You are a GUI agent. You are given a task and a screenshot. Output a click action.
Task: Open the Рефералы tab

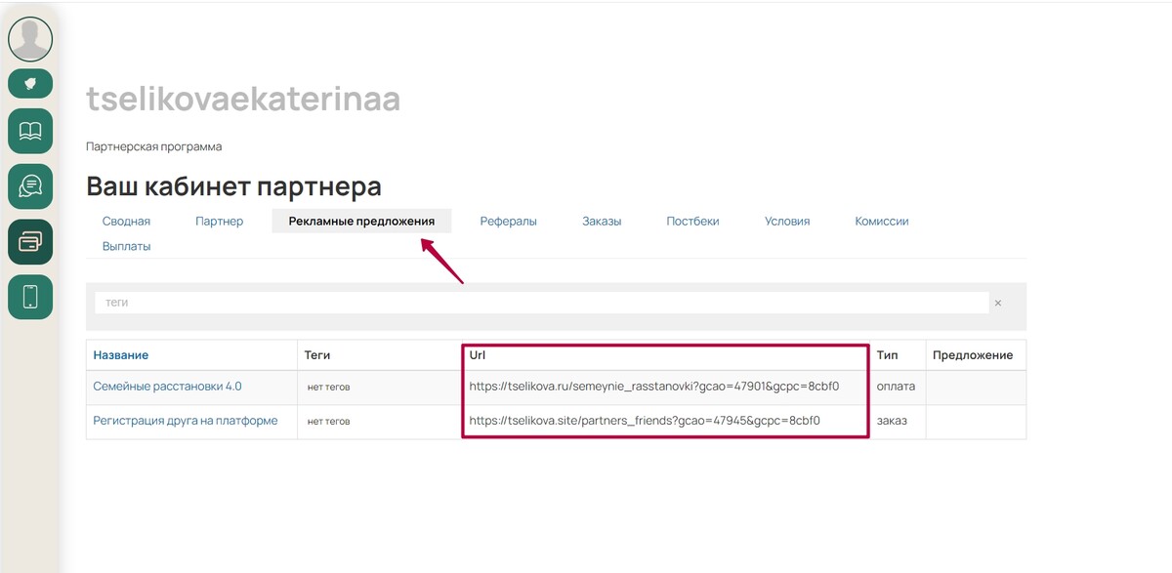point(508,222)
